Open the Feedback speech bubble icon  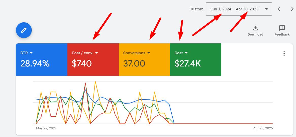[282, 28]
